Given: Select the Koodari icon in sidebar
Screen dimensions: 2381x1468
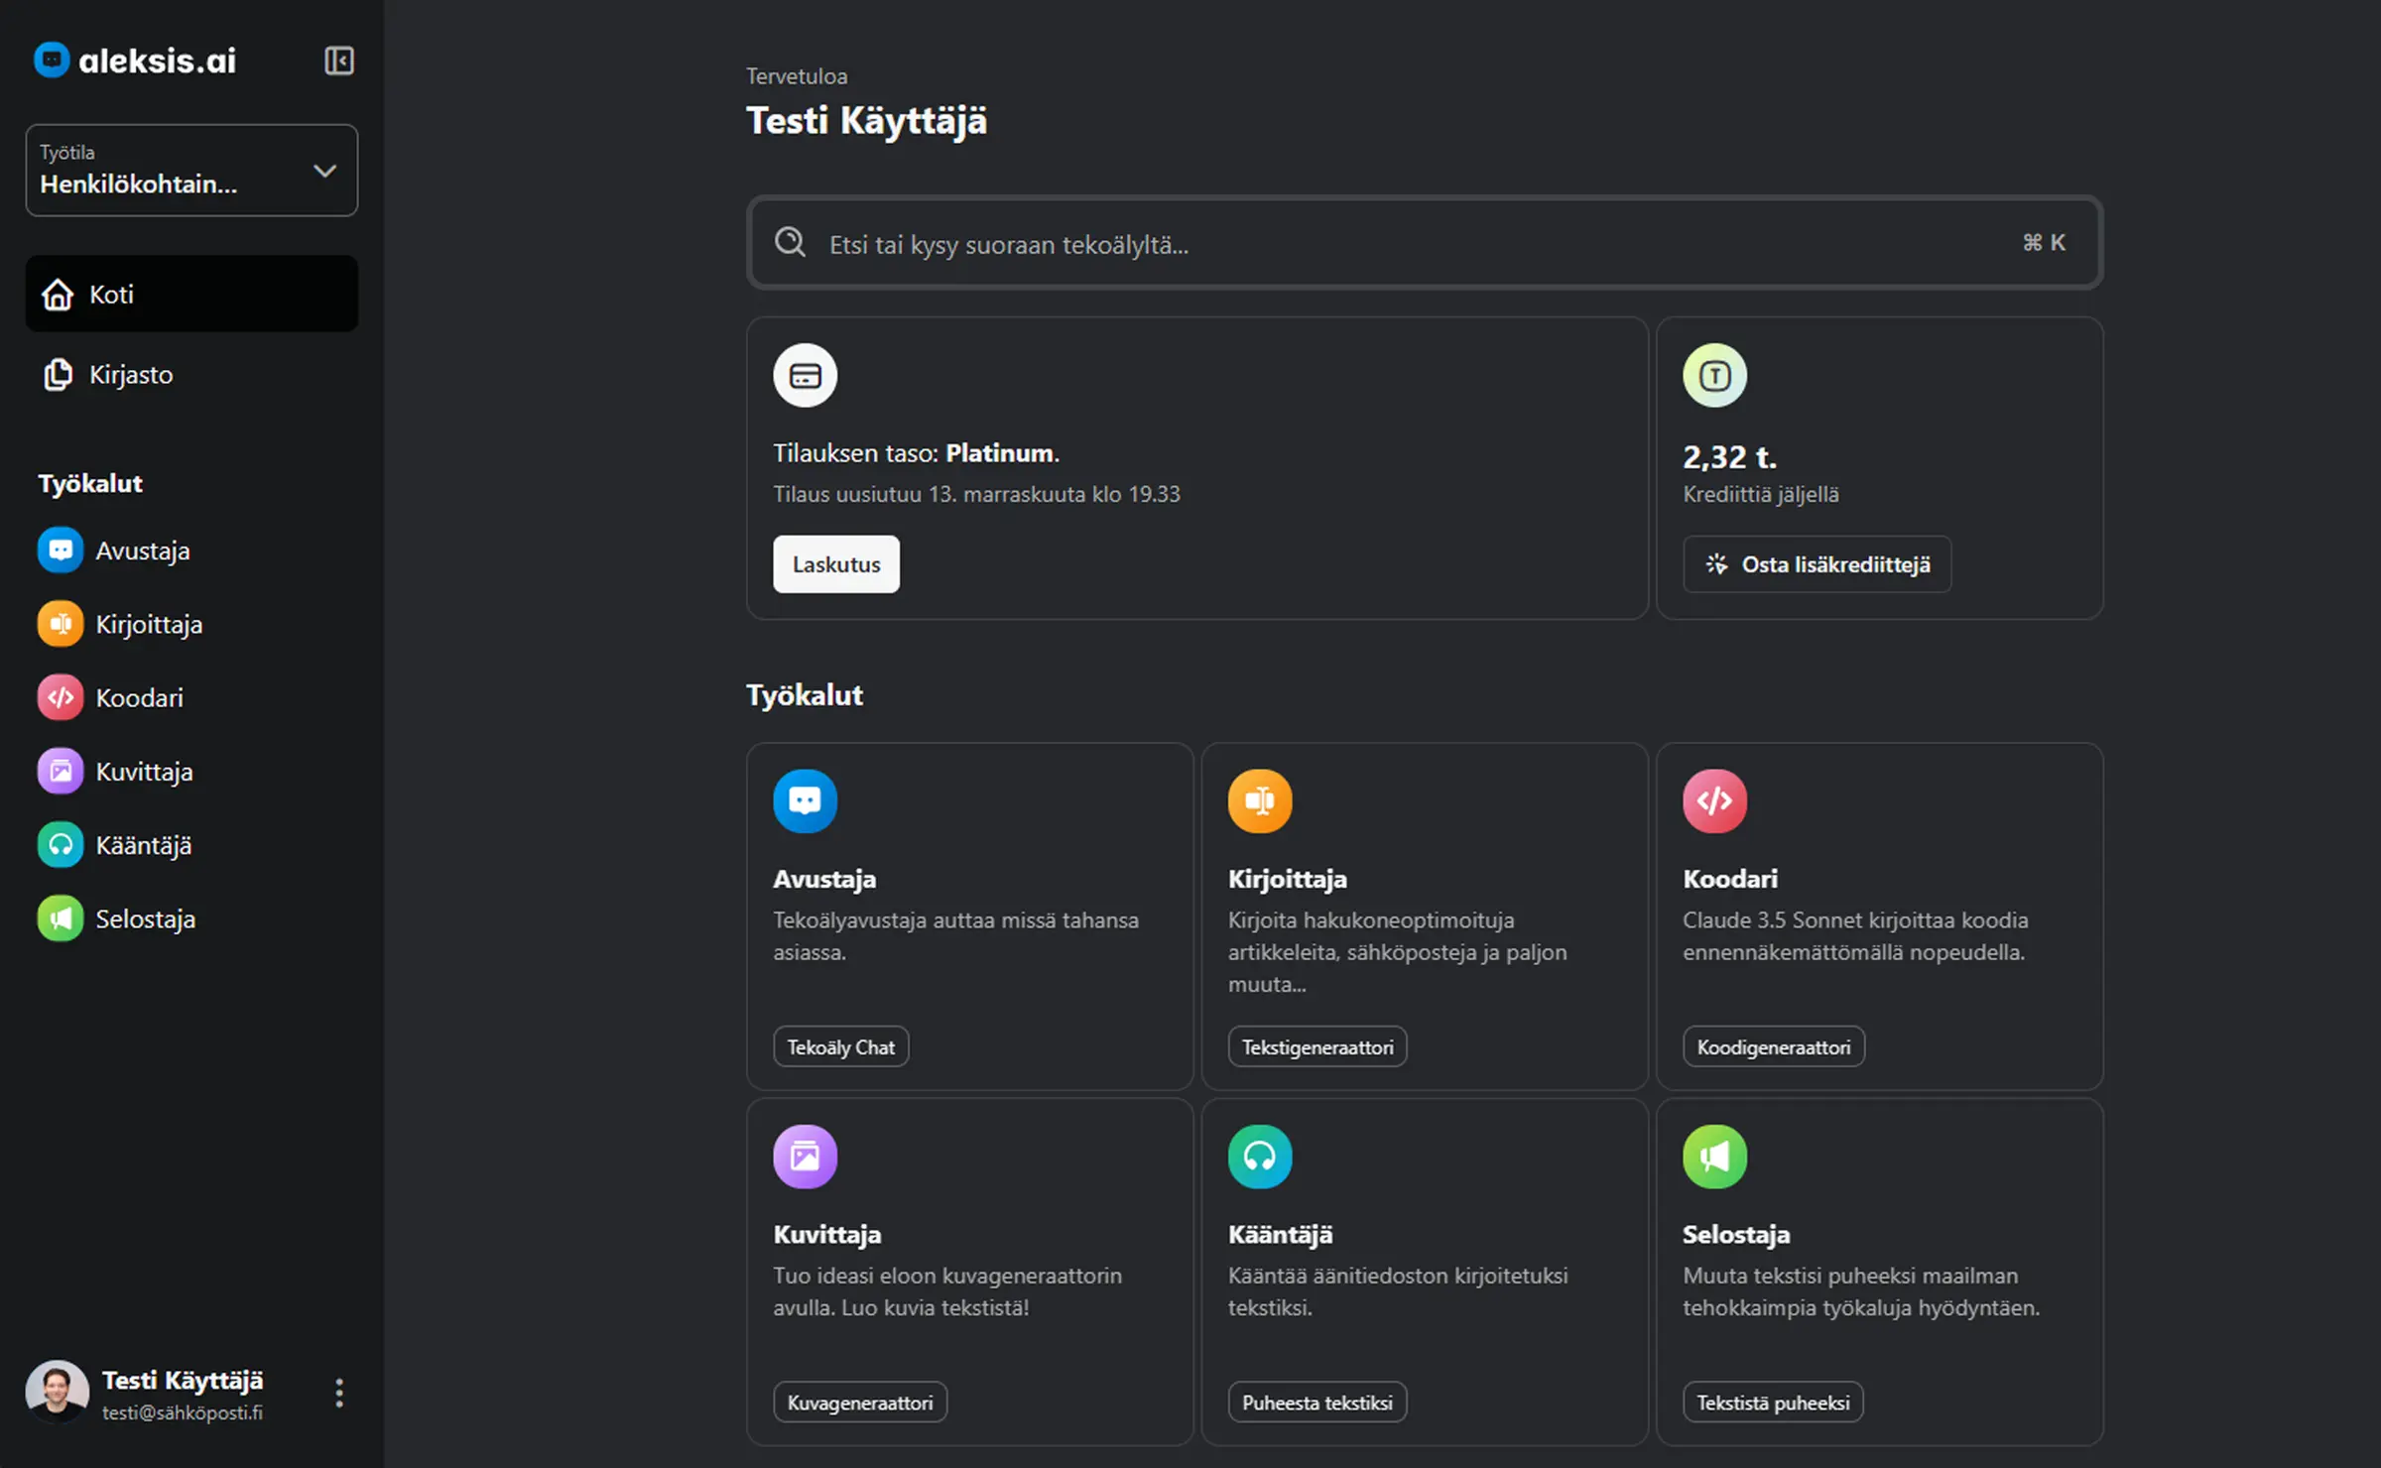Looking at the screenshot, I should tap(60, 697).
